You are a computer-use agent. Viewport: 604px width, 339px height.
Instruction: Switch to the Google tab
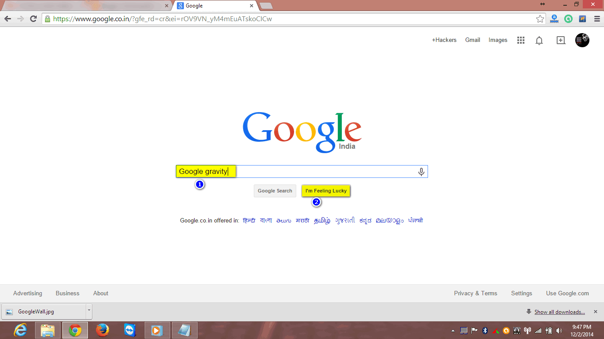[214, 6]
